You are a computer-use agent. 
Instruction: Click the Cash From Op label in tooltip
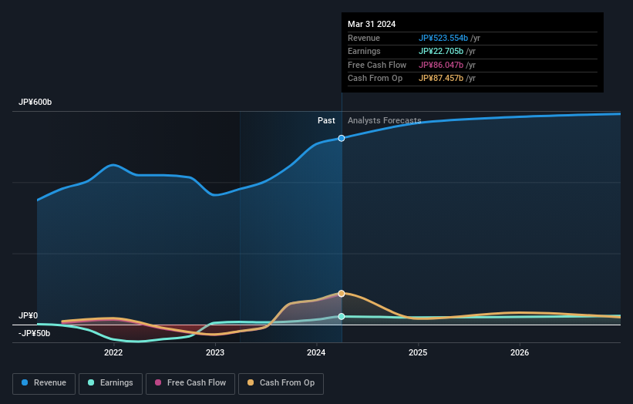tap(375, 79)
